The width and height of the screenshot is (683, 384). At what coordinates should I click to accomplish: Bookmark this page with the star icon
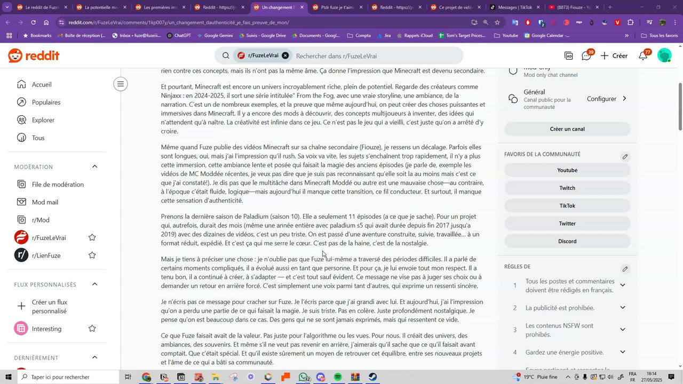(497, 22)
